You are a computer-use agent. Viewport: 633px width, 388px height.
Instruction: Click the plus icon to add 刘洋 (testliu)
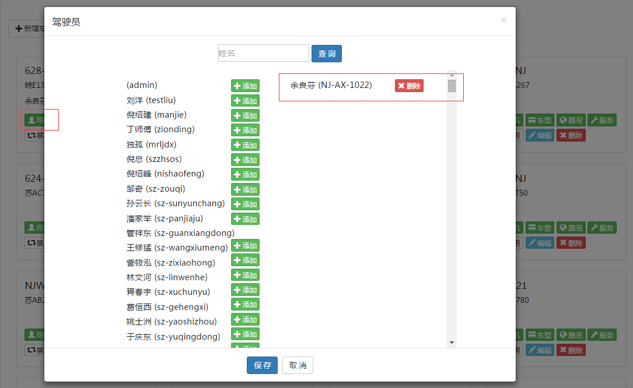coord(245,101)
